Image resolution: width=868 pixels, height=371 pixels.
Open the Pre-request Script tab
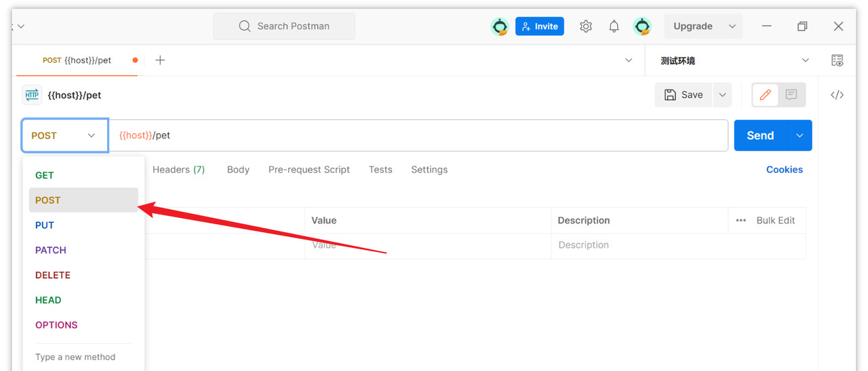(x=309, y=169)
